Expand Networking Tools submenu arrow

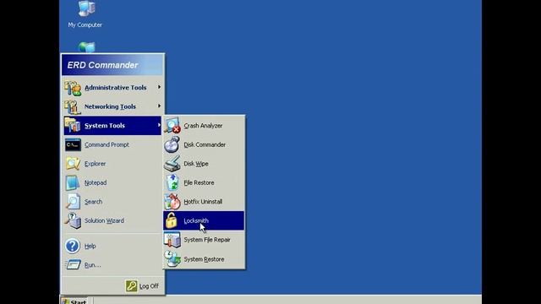(159, 106)
